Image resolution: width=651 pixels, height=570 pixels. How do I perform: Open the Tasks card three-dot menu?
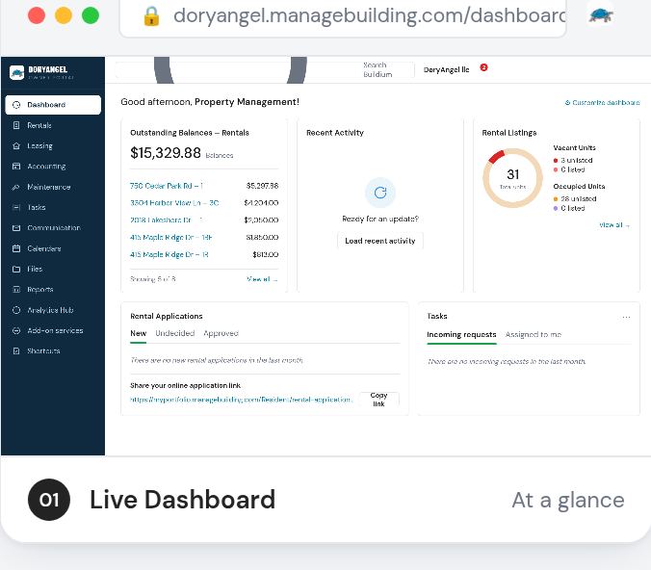[x=626, y=317]
